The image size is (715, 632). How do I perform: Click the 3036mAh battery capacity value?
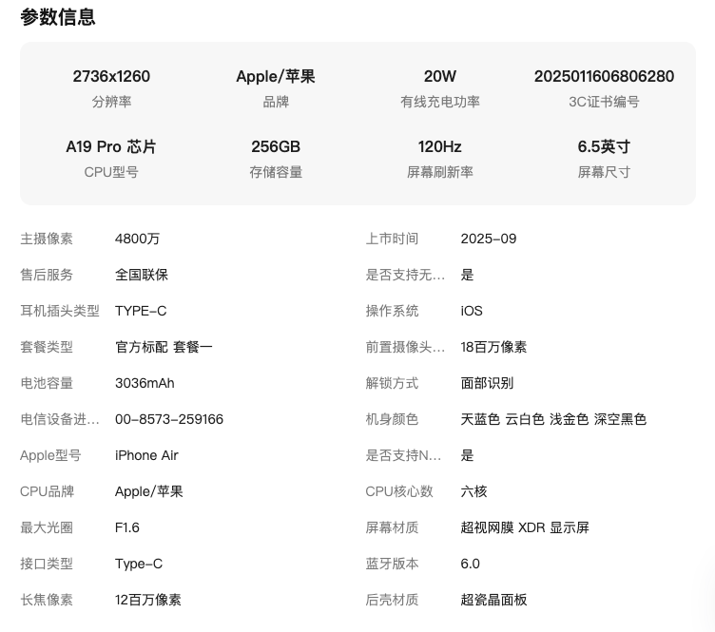[145, 383]
